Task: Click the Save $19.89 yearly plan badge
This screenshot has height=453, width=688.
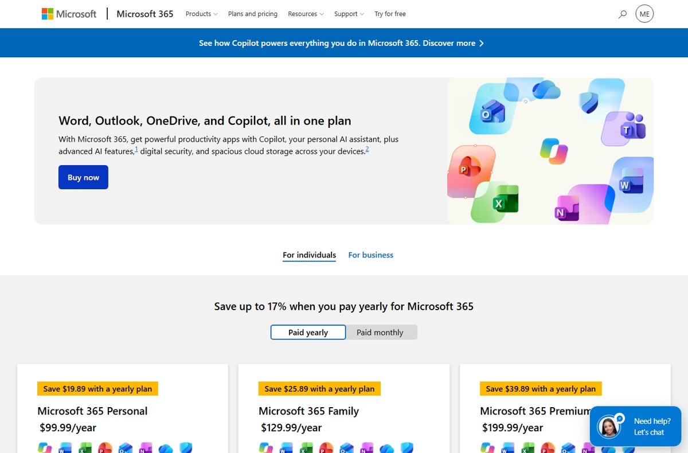Action: click(x=97, y=389)
